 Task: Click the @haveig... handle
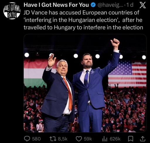point(109,5)
